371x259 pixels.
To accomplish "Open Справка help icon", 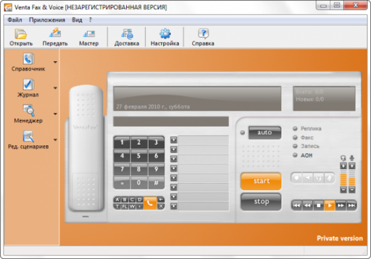I will (203, 37).
